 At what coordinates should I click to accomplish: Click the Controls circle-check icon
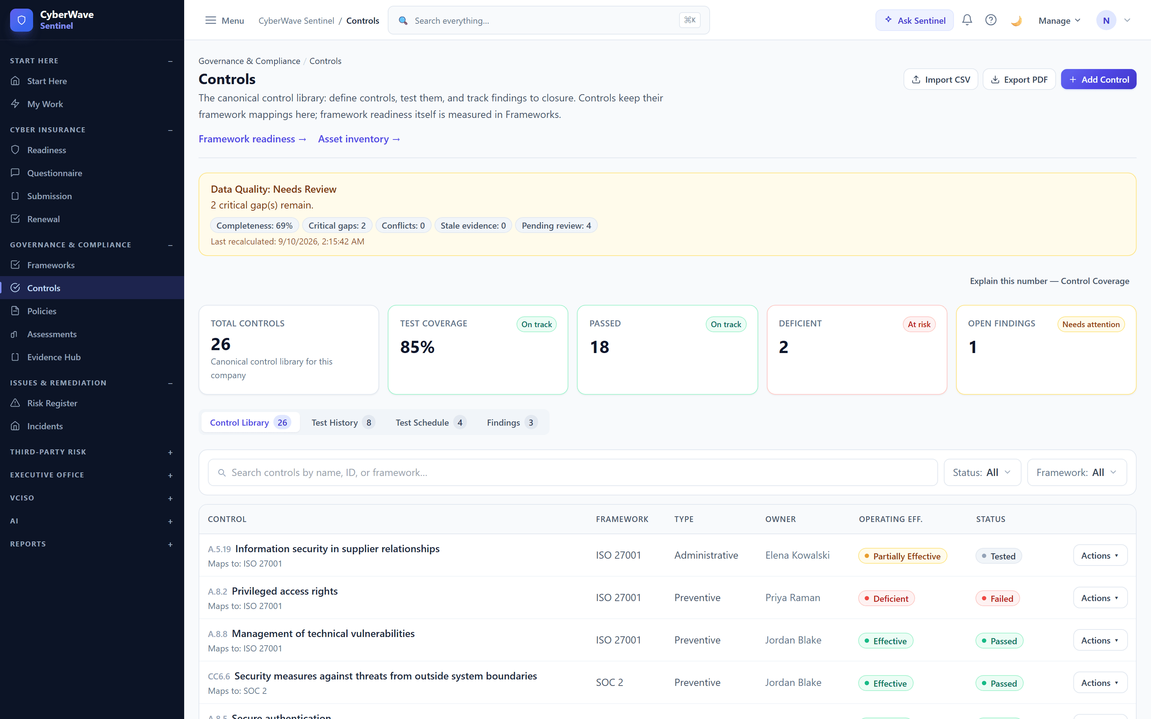pyautogui.click(x=15, y=288)
